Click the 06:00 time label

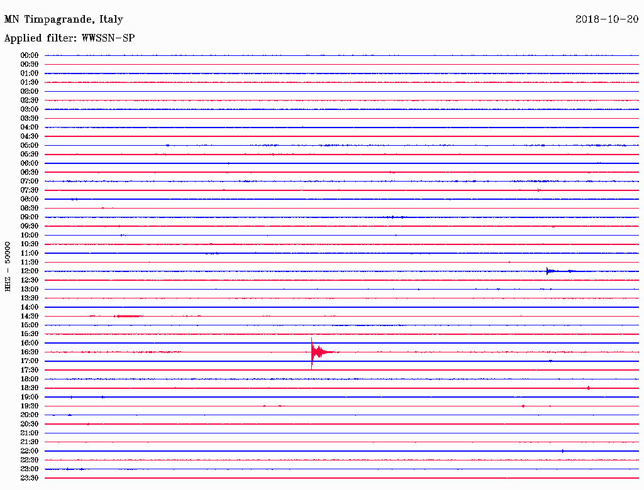30,163
